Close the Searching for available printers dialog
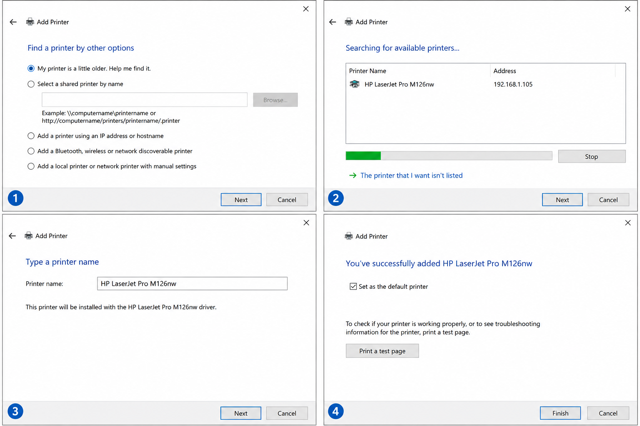This screenshot has height=426, width=640. (627, 9)
